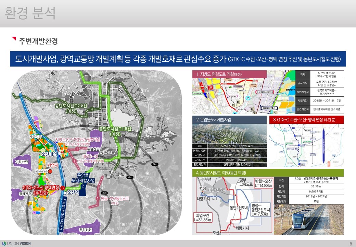The image size is (356, 247).
Task: Click the 면적/사업비 row header cell
Action: tap(200, 151)
